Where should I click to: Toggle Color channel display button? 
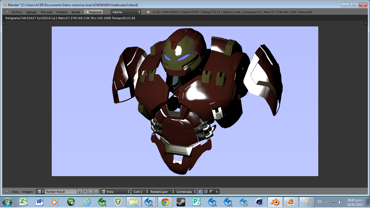206,192
